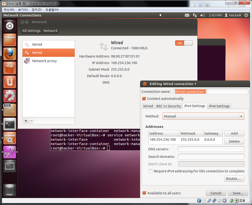
Task: Open the mail envelope indicator
Action: pos(187,15)
